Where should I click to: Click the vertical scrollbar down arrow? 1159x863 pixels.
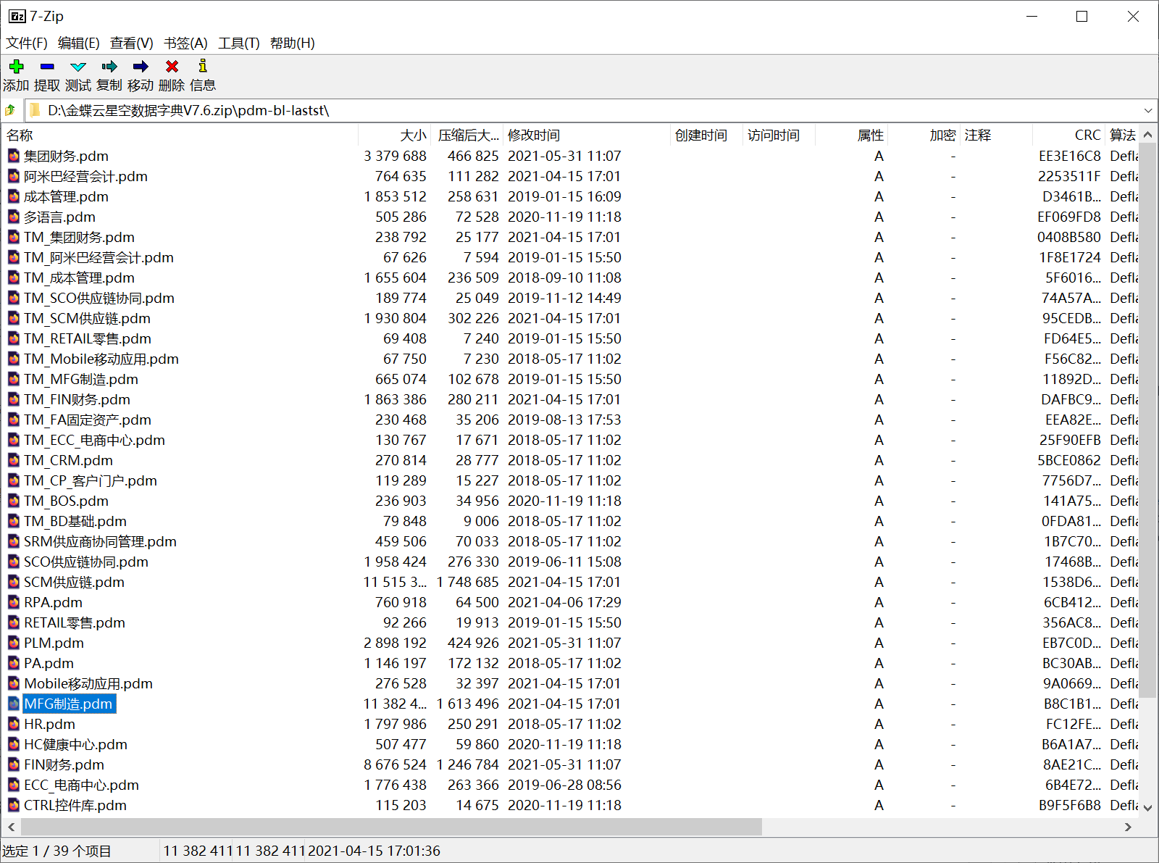pyautogui.click(x=1147, y=809)
